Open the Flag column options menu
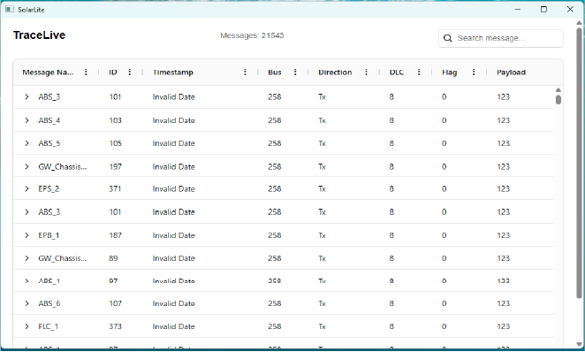585x352 pixels. tap(474, 72)
